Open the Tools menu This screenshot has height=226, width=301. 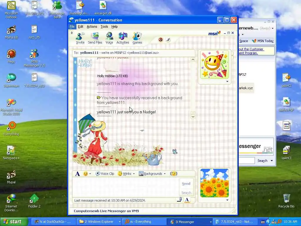[x=104, y=26]
